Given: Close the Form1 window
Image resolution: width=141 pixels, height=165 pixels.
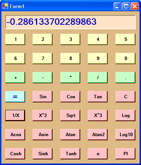Looking at the screenshot, I should tap(135, 6).
